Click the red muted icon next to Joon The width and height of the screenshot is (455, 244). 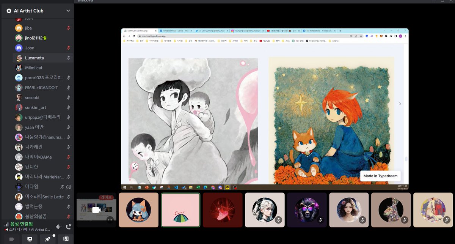(69, 48)
